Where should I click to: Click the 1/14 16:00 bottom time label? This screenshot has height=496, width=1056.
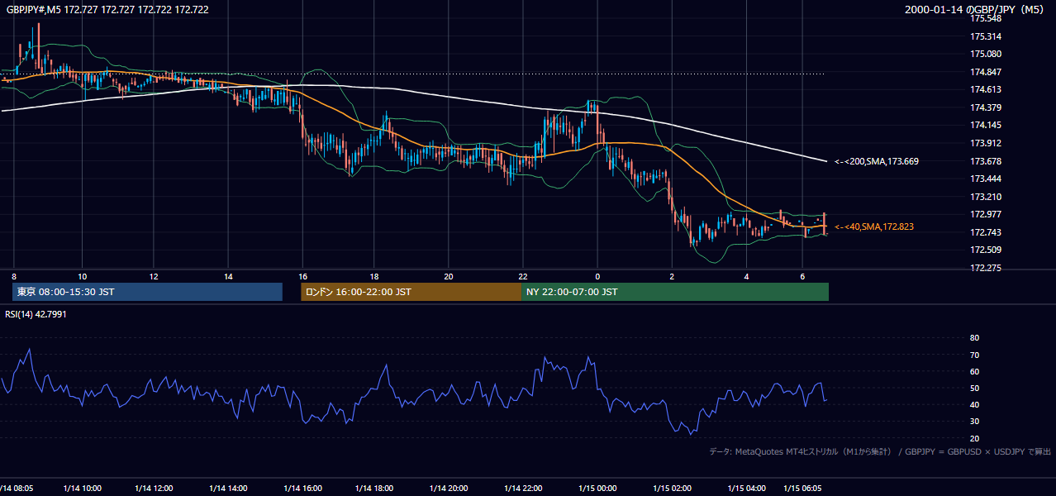[x=302, y=489]
